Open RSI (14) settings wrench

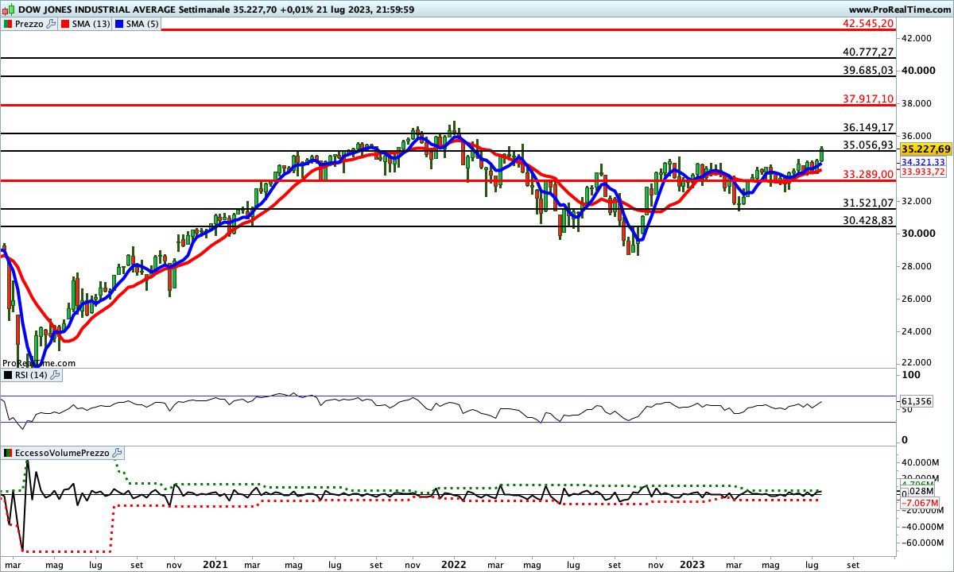click(x=56, y=376)
